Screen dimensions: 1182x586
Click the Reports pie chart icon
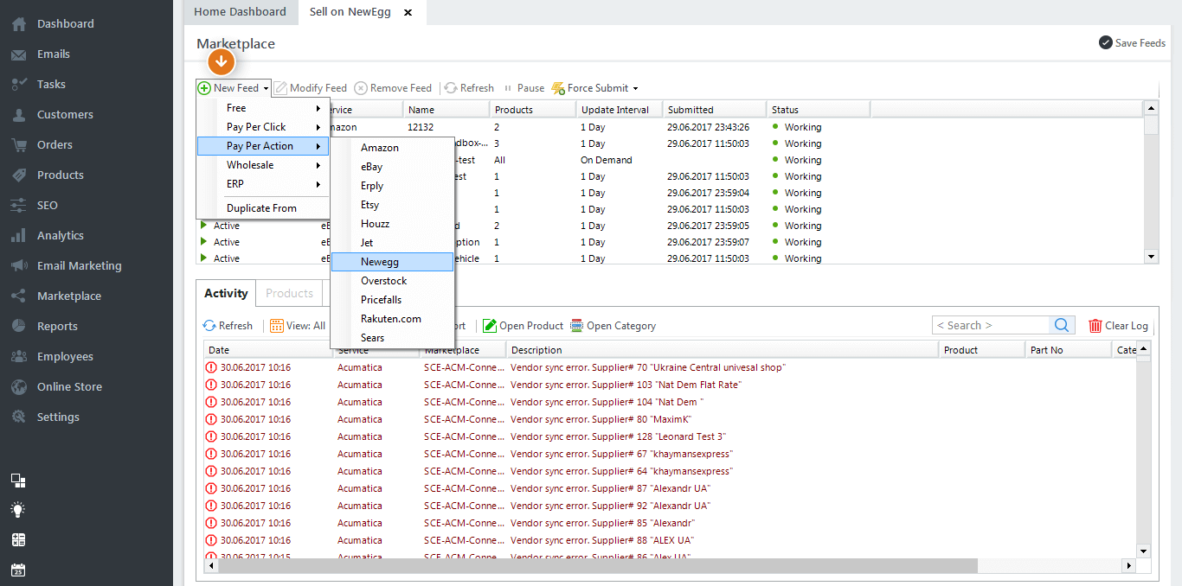click(18, 327)
